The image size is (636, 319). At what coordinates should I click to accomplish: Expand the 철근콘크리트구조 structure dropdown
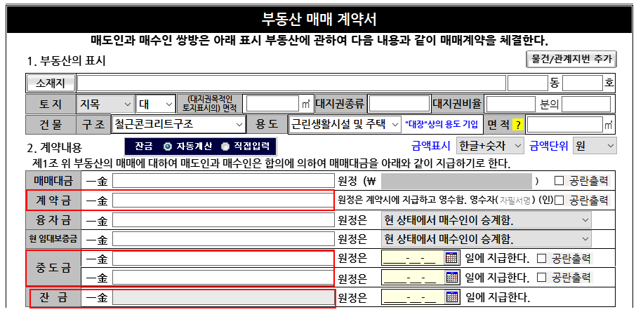(x=178, y=124)
